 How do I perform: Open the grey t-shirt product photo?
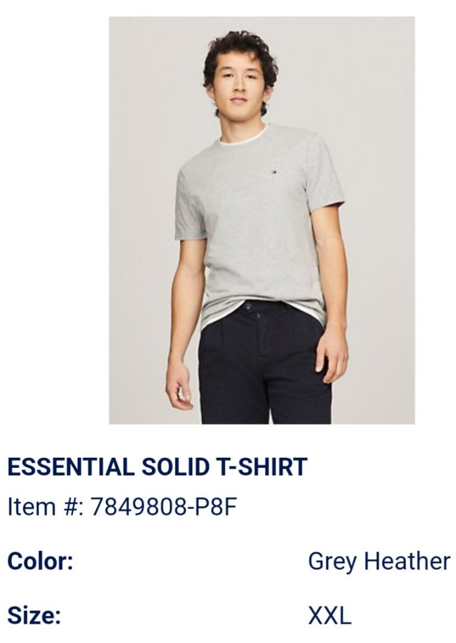262,220
